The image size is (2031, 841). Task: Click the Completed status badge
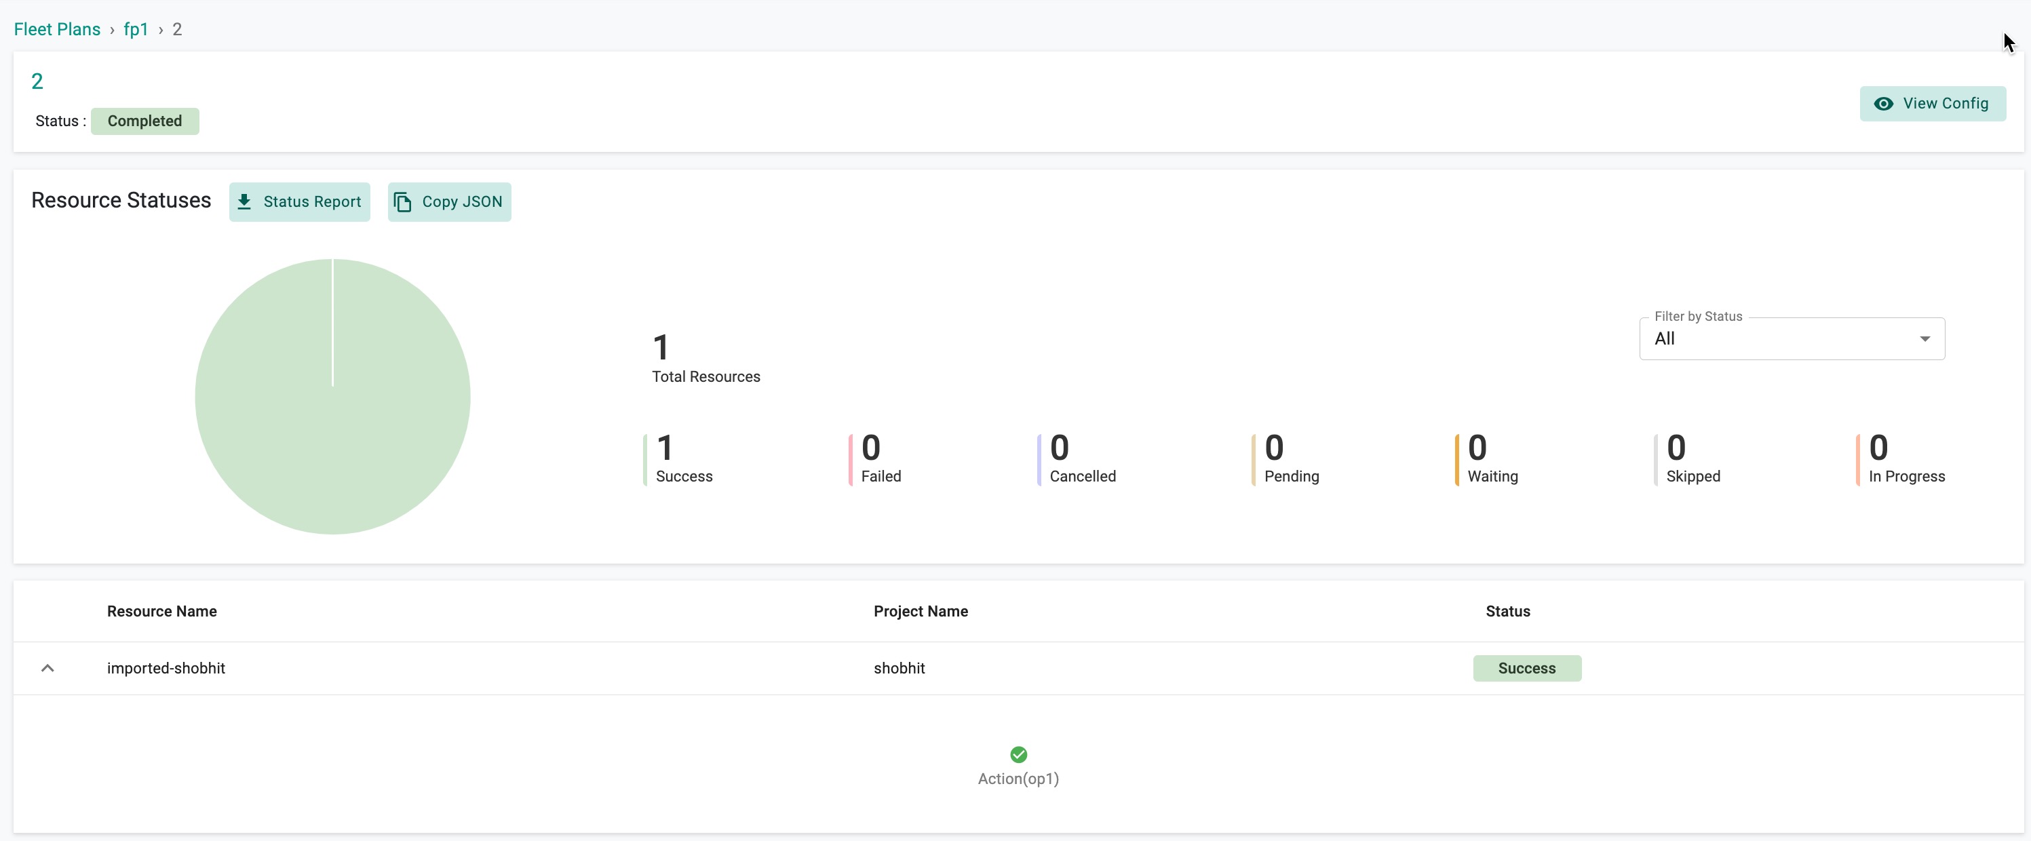[145, 121]
